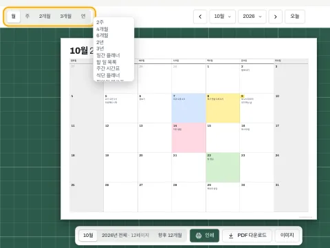Select the 향후 12개월 print range
330x248 pixels.
(x=170, y=236)
